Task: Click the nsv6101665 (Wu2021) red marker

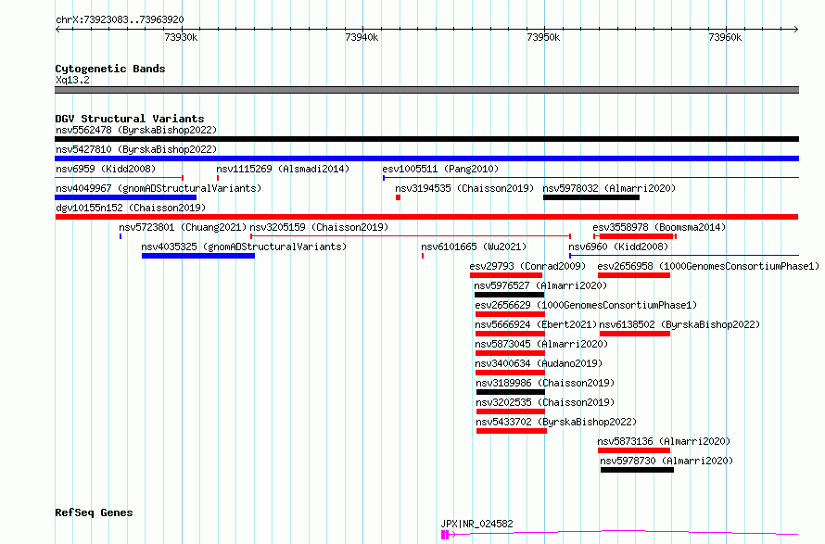Action: 423,256
